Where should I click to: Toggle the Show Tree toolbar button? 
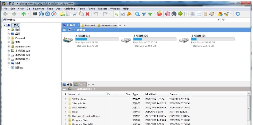[116, 14]
